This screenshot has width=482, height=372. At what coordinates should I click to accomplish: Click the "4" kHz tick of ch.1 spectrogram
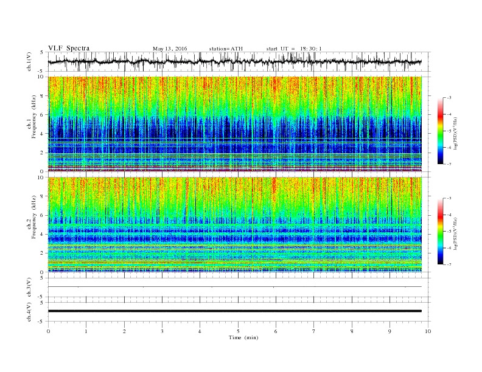(x=42, y=134)
